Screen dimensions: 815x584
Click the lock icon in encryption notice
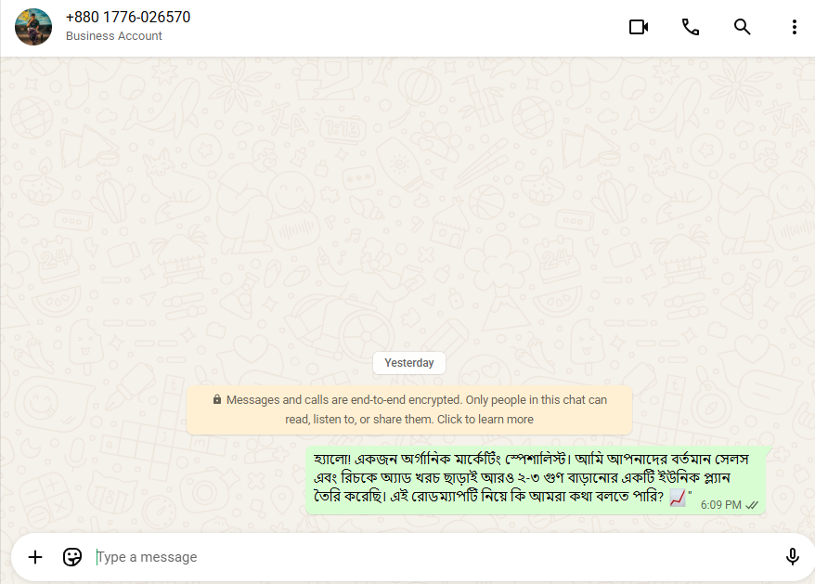pos(217,399)
